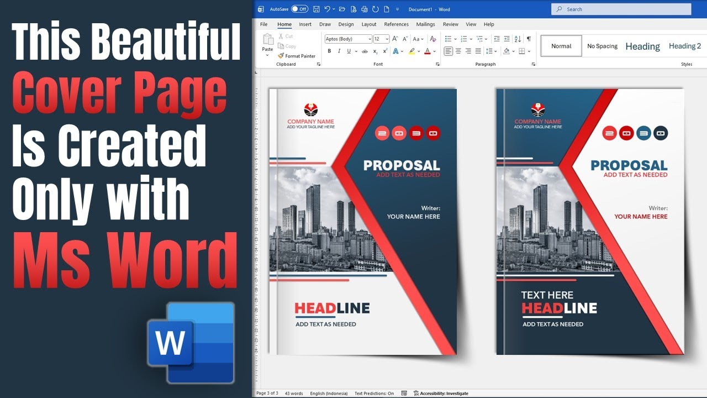Click the Borders icon
The width and height of the screenshot is (707, 398).
click(521, 51)
